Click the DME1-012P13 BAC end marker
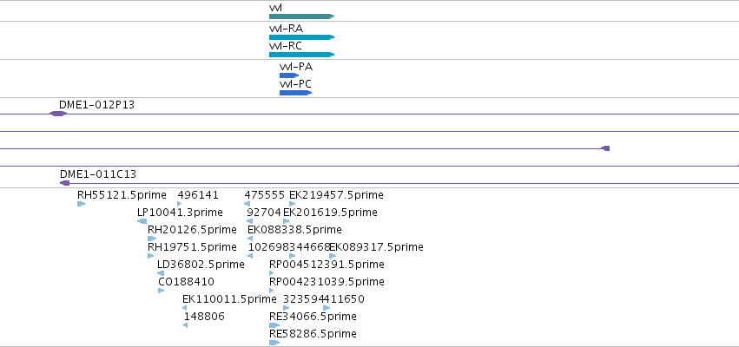This screenshot has width=739, height=347. [x=58, y=114]
